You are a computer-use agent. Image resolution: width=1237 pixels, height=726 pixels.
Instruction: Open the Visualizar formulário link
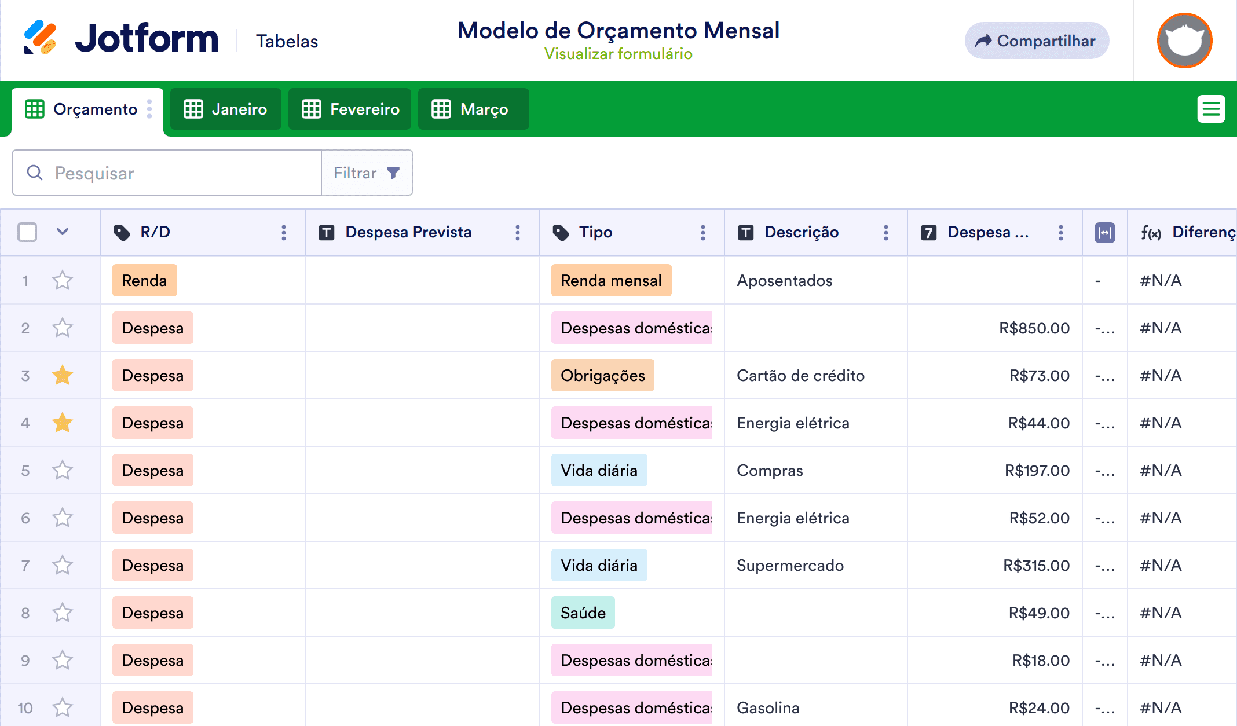pyautogui.click(x=618, y=53)
